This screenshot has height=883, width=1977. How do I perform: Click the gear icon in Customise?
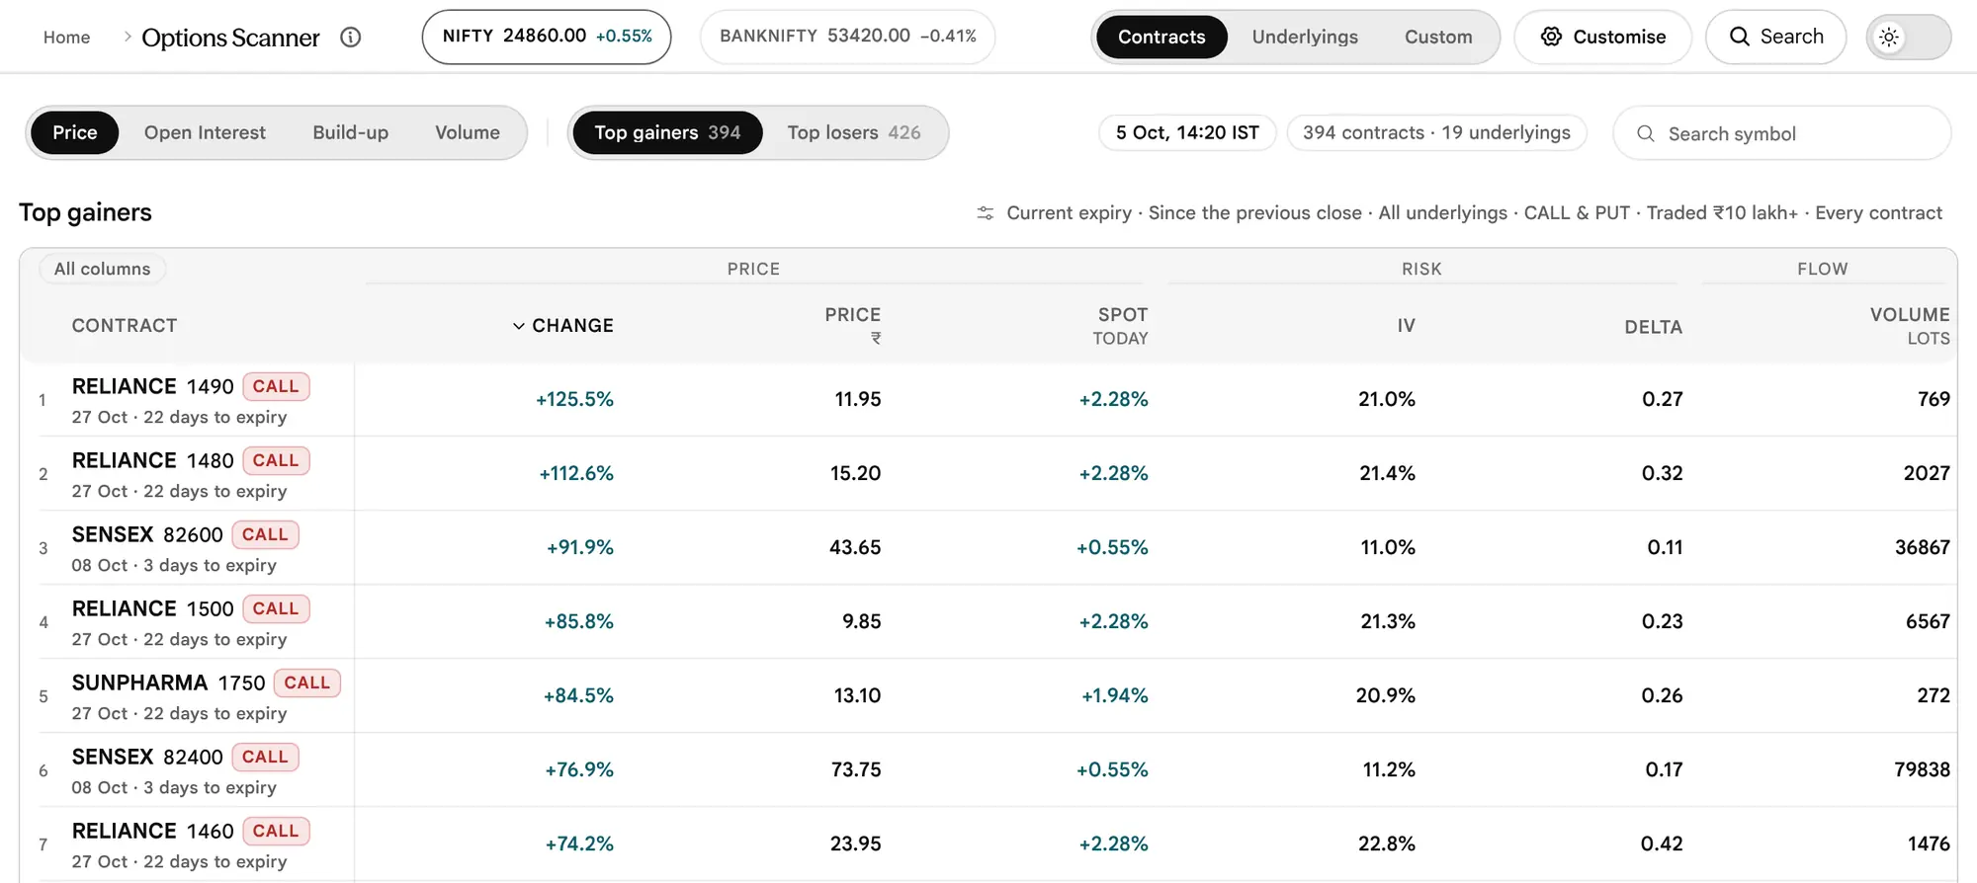tap(1552, 37)
